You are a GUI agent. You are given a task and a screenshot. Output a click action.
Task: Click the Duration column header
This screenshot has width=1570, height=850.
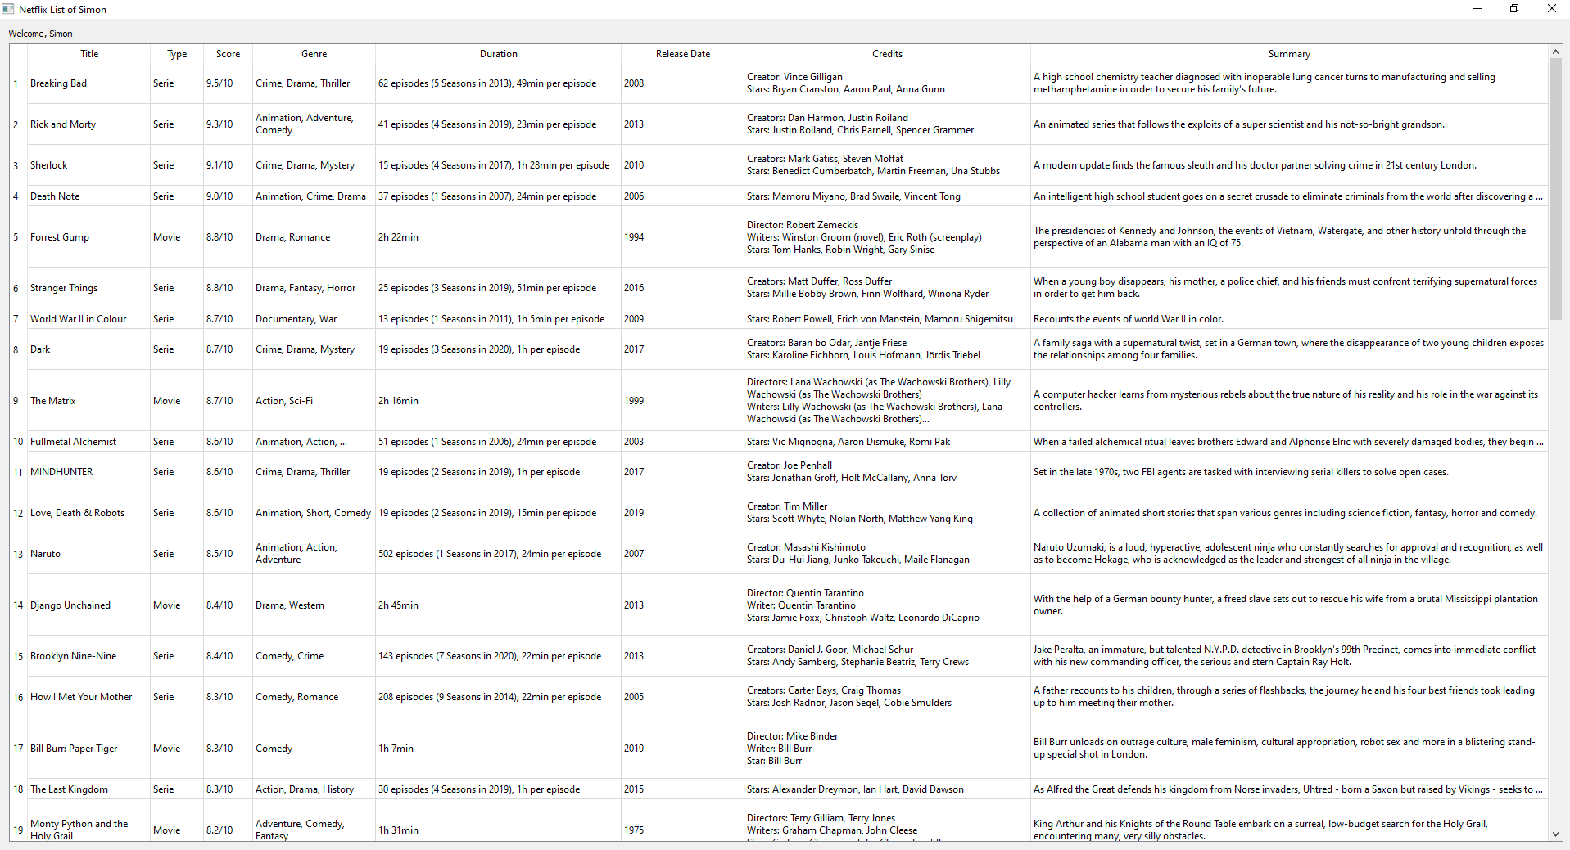498,53
